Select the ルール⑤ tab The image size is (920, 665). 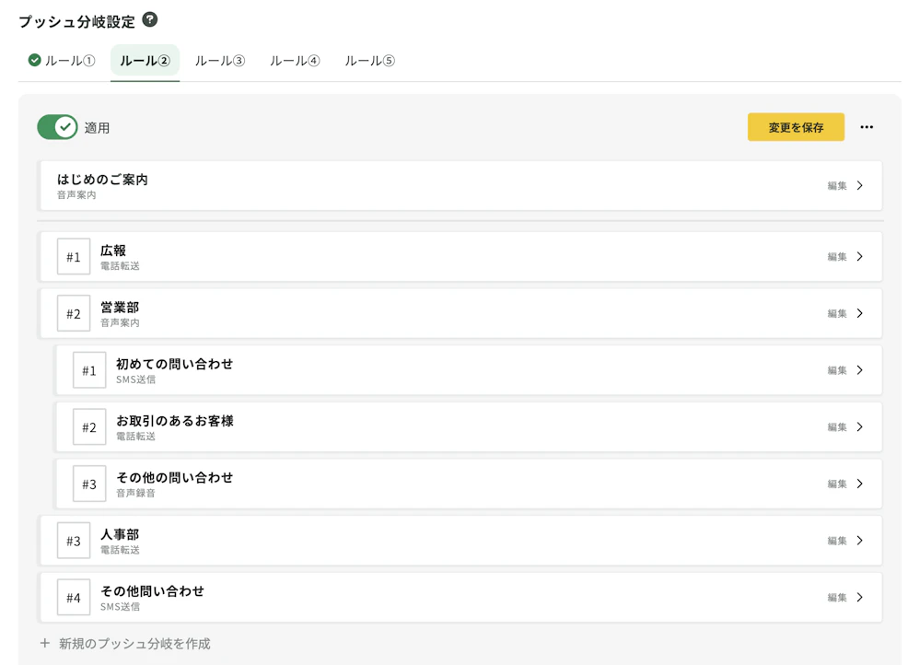pyautogui.click(x=370, y=61)
